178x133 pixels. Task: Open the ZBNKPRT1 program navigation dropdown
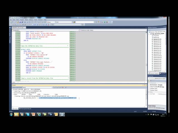46,30
